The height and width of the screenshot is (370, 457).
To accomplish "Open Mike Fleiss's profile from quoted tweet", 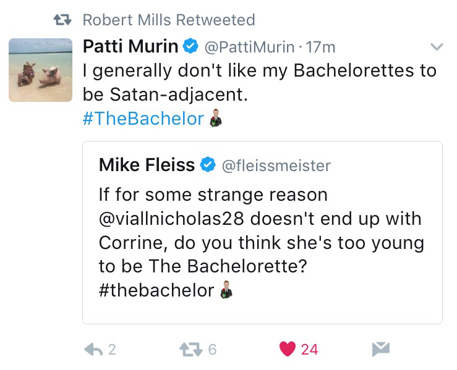I will (147, 165).
